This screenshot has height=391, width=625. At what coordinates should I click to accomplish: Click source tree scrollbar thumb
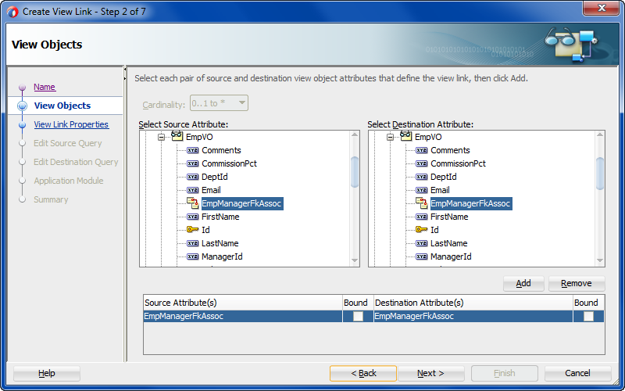tap(355, 172)
